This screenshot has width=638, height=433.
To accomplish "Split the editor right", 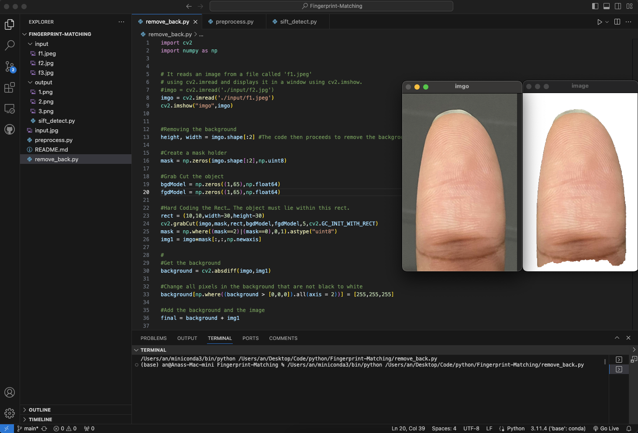I will (617, 22).
